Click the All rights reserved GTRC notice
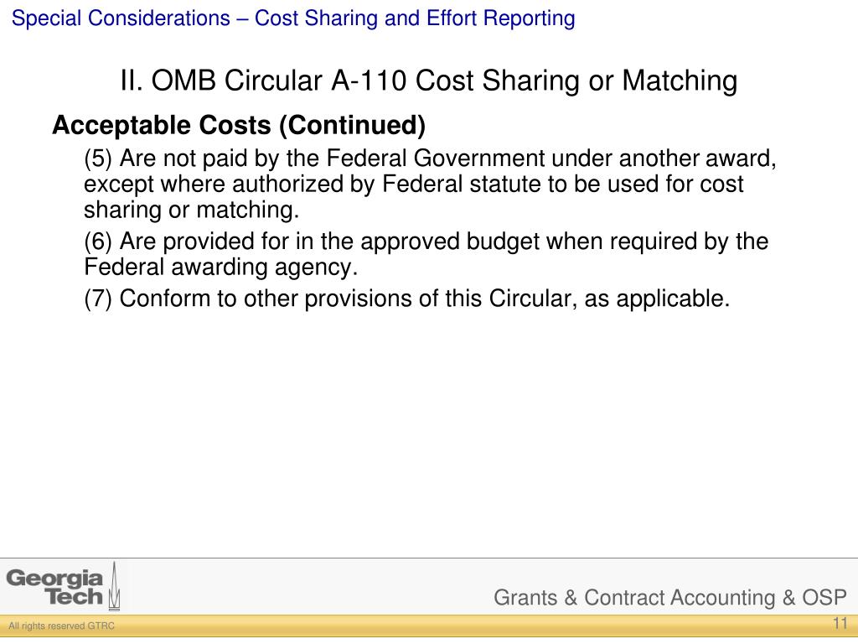This screenshot has height=644, width=858. (61, 626)
